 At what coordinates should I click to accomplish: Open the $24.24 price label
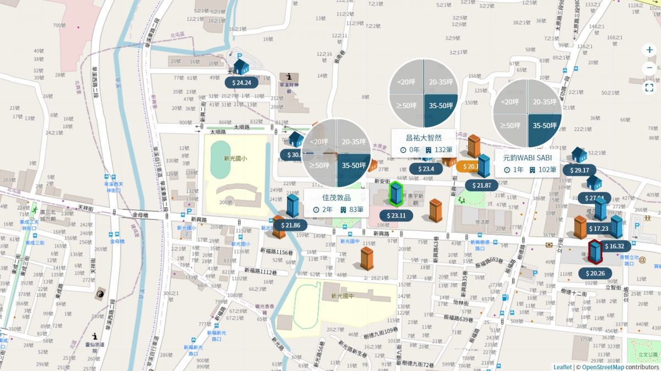pos(241,83)
